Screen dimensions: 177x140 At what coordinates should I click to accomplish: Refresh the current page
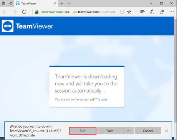click(24, 12)
